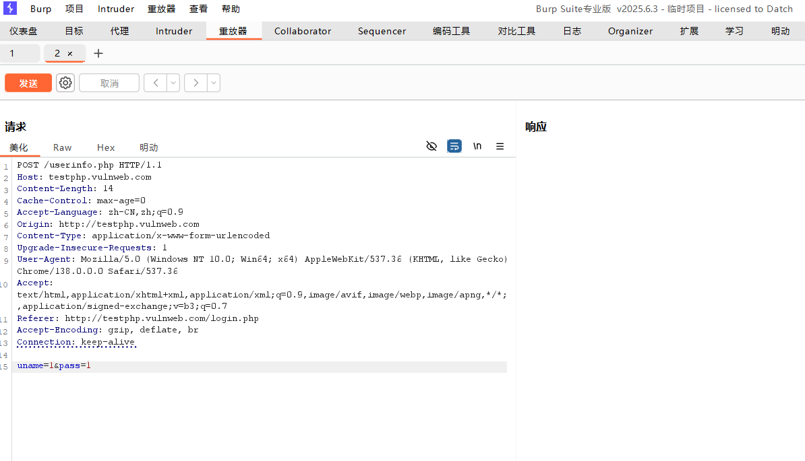Expand the back history dropdown arrow
This screenshot has width=805, height=461.
(x=173, y=83)
